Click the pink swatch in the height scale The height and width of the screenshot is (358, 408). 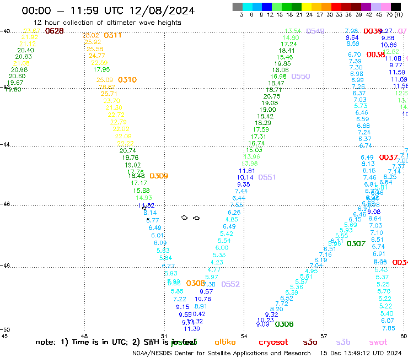[x=386, y=7]
